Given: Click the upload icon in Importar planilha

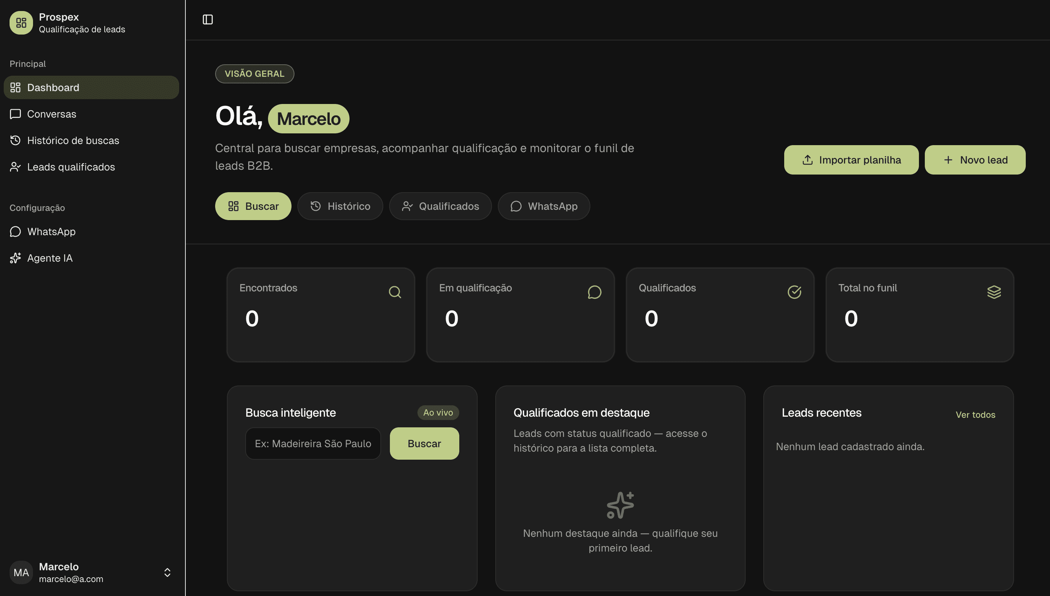Looking at the screenshot, I should pyautogui.click(x=808, y=160).
